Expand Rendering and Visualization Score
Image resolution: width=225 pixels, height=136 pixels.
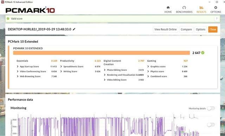(x=105, y=75)
